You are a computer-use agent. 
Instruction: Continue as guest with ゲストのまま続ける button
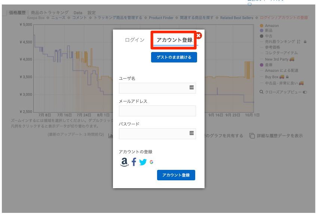click(174, 57)
